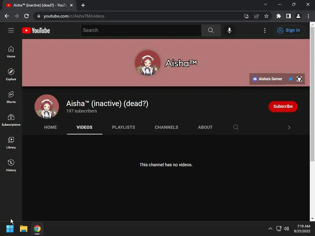Image resolution: width=315 pixels, height=236 pixels.
Task: Show hidden system tray icons
Action: [x=270, y=229]
